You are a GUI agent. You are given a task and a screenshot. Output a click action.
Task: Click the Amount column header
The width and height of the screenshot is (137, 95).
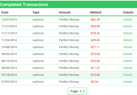pos(65,12)
